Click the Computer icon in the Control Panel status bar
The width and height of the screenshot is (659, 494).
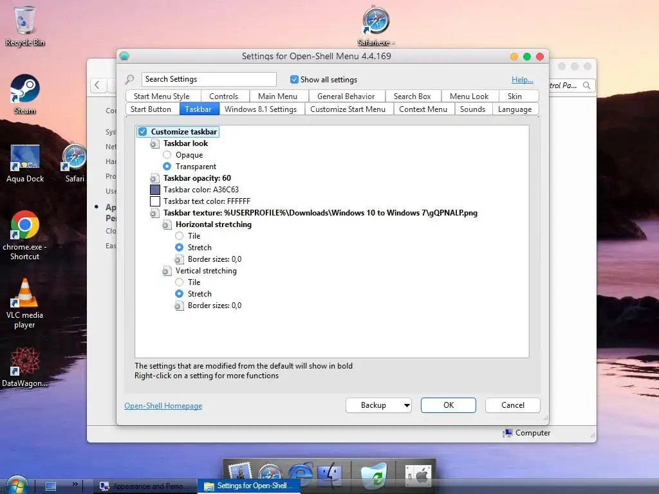[508, 433]
